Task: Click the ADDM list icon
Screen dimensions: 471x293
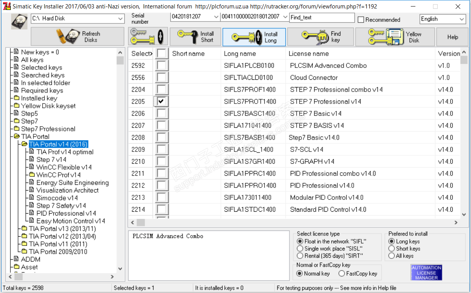Action: (x=16, y=259)
